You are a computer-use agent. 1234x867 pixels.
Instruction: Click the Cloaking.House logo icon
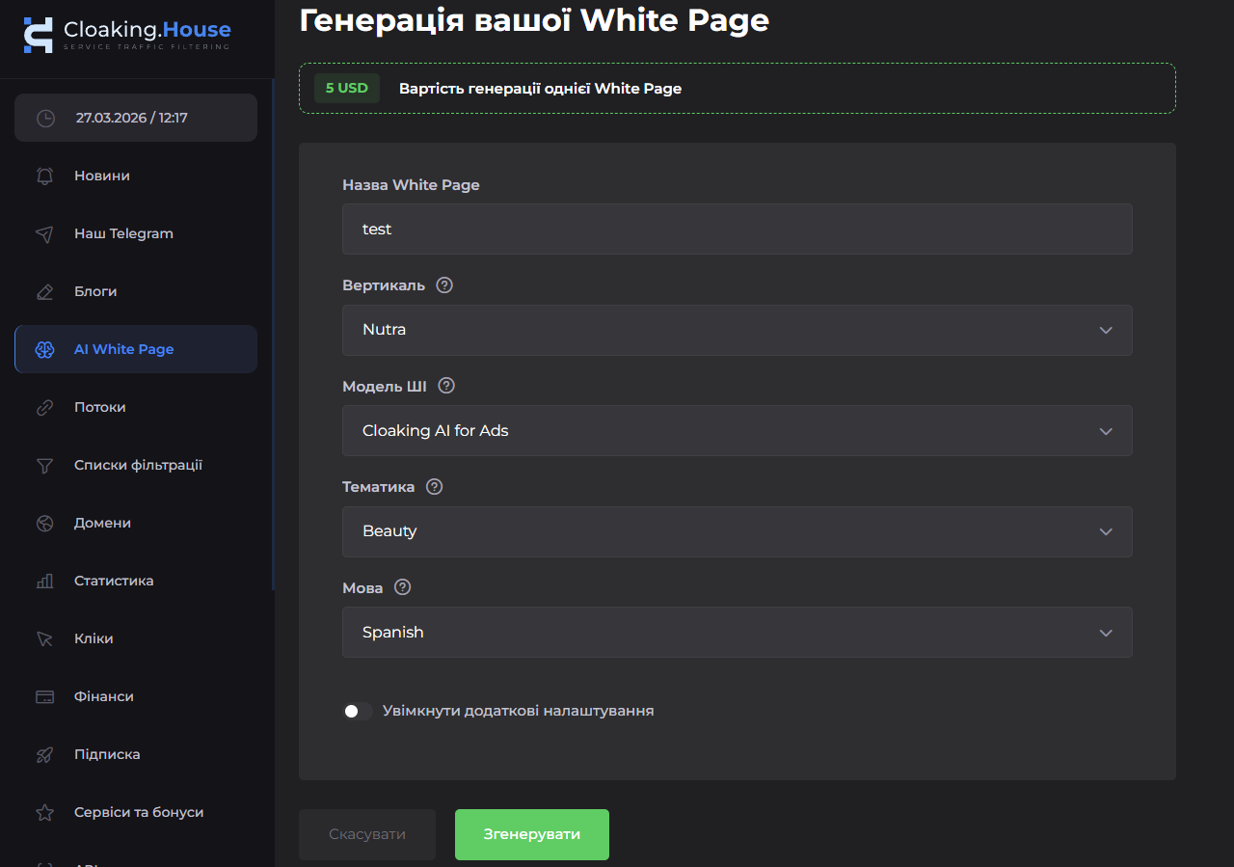37,36
